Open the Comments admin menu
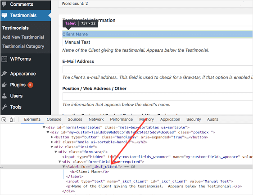 [22, 4]
